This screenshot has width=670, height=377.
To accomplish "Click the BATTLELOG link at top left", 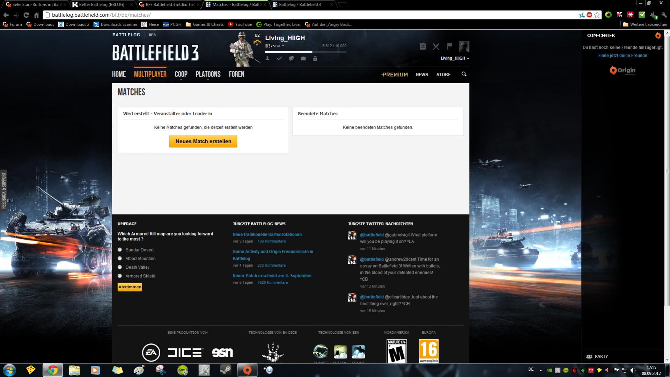I will click(x=126, y=35).
